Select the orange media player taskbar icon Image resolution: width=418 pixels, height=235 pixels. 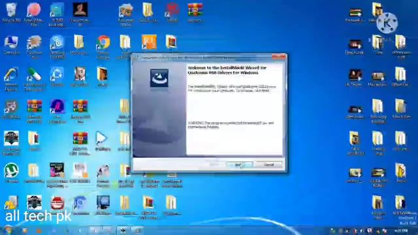click(x=39, y=230)
